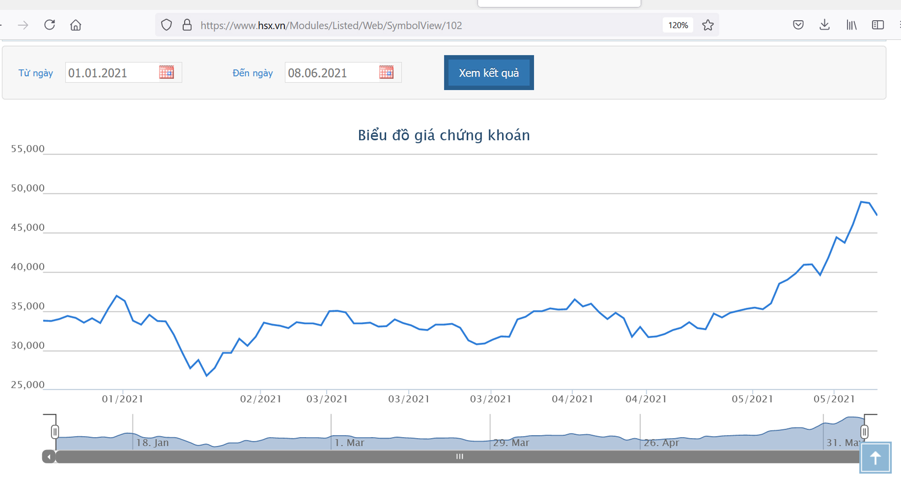The width and height of the screenshot is (901, 479).
Task: Bookmark this page with the star
Action: [x=708, y=25]
